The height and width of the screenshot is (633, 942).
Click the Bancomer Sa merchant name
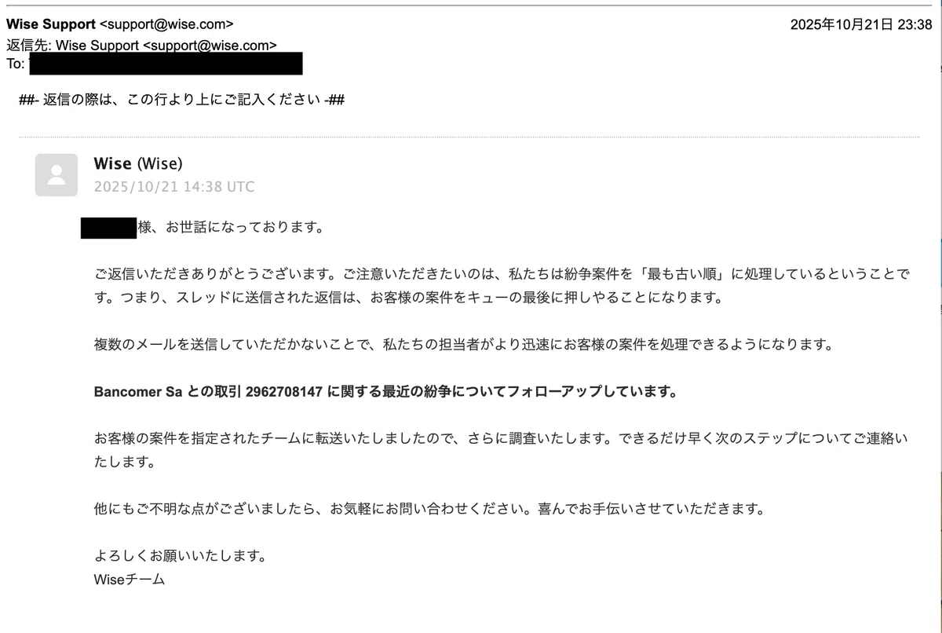pos(138,392)
